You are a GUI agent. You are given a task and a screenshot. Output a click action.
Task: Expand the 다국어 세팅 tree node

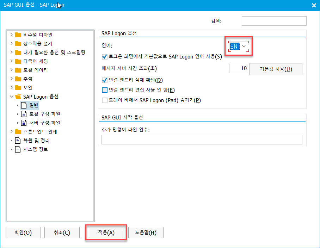(x=11, y=61)
